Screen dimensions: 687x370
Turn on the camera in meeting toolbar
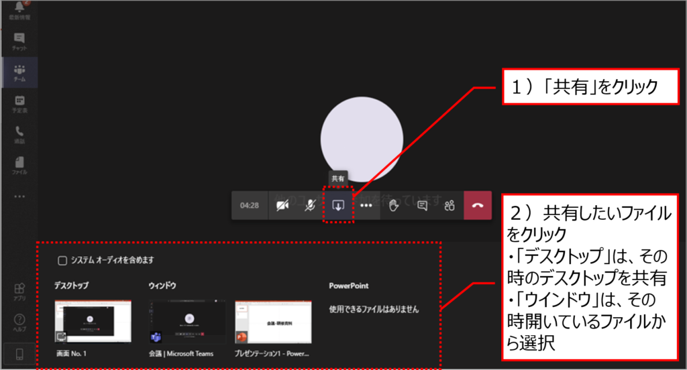pyautogui.click(x=282, y=205)
